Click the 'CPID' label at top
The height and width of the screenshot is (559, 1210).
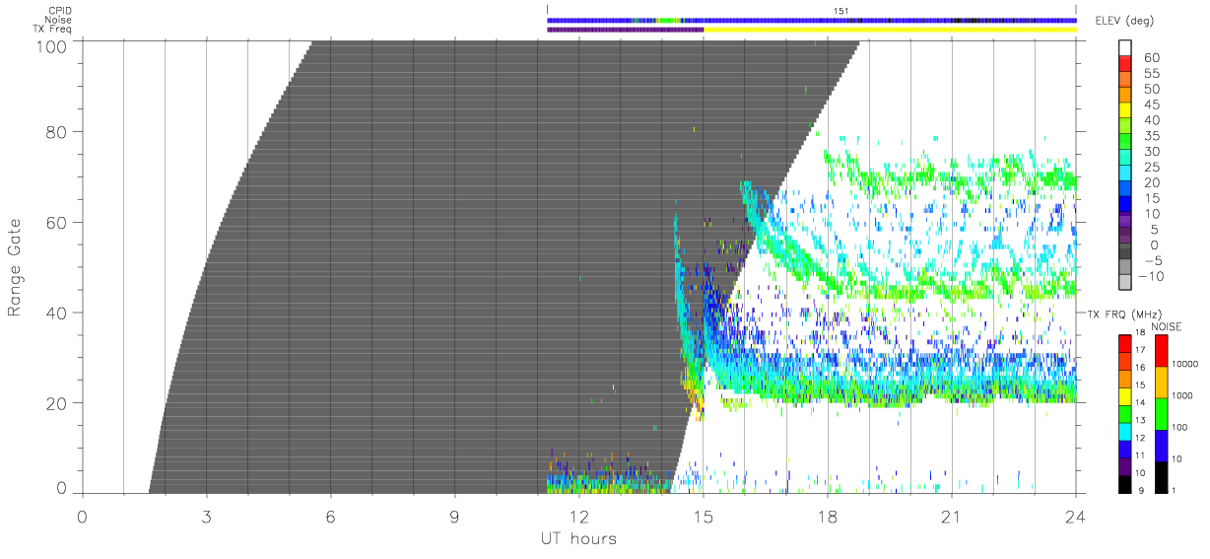[x=60, y=11]
